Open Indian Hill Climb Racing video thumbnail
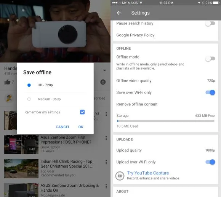 tap(21, 168)
